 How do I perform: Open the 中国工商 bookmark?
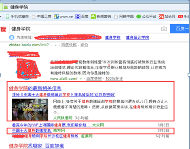click(42, 17)
